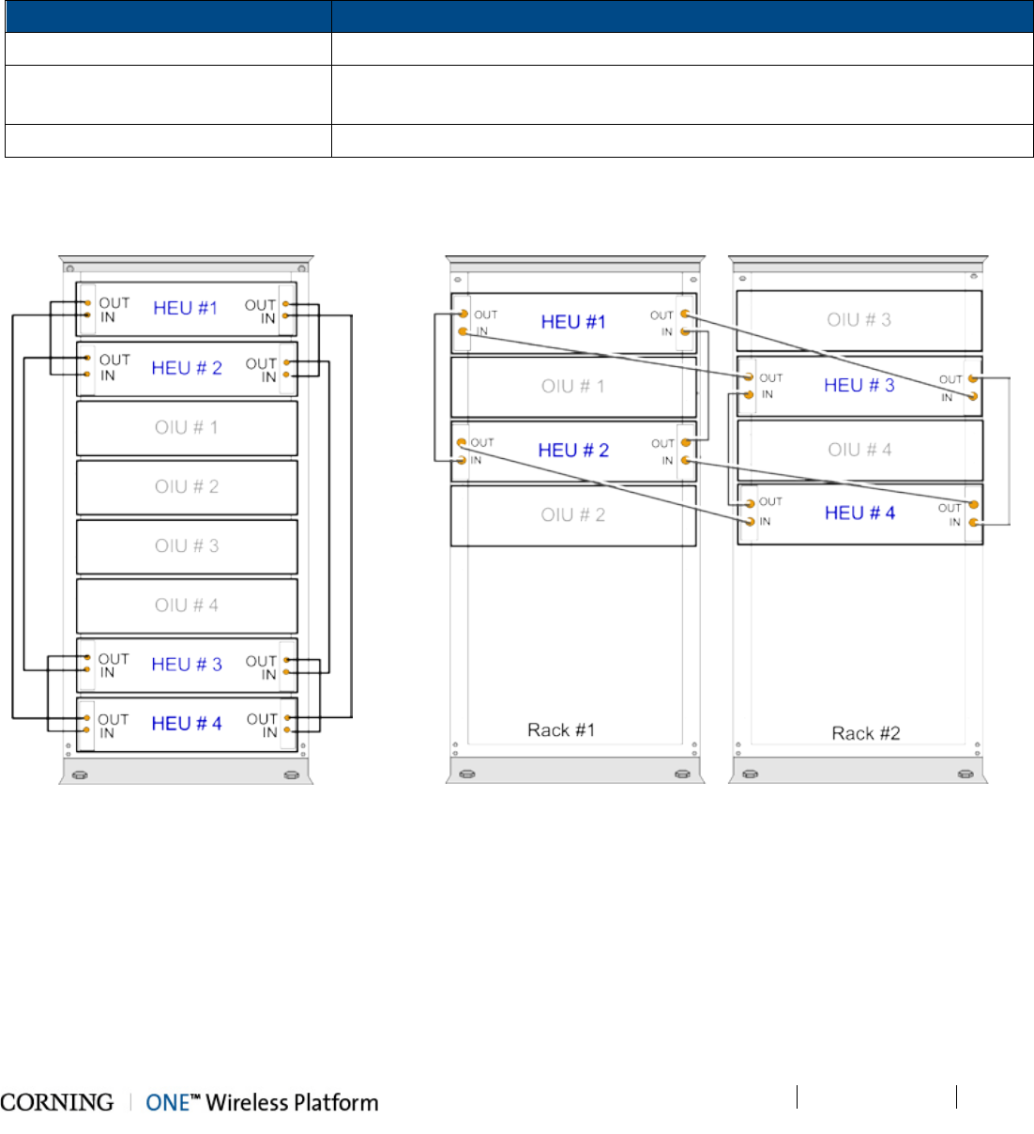1034x1134 pixels.
Task: Click the CORNING logo in footer
Action: (57, 1102)
